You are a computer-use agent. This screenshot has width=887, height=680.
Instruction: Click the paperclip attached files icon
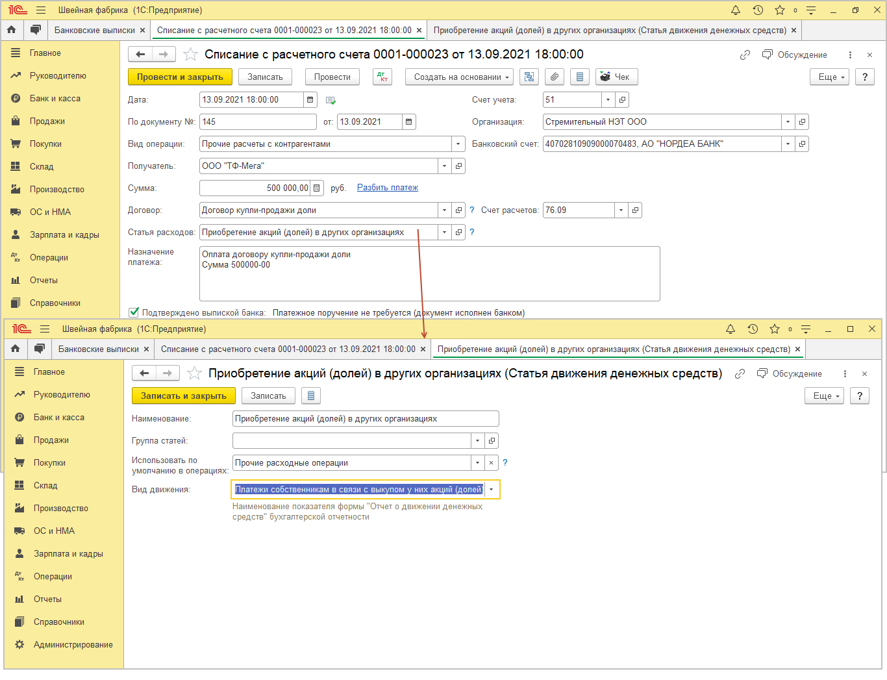[554, 77]
